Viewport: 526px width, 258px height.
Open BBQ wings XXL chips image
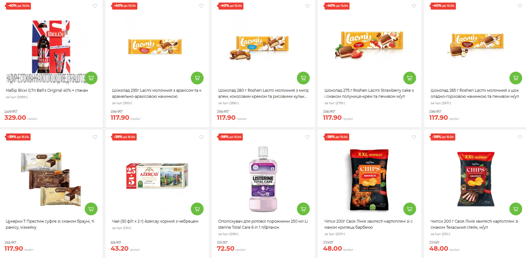click(369, 179)
